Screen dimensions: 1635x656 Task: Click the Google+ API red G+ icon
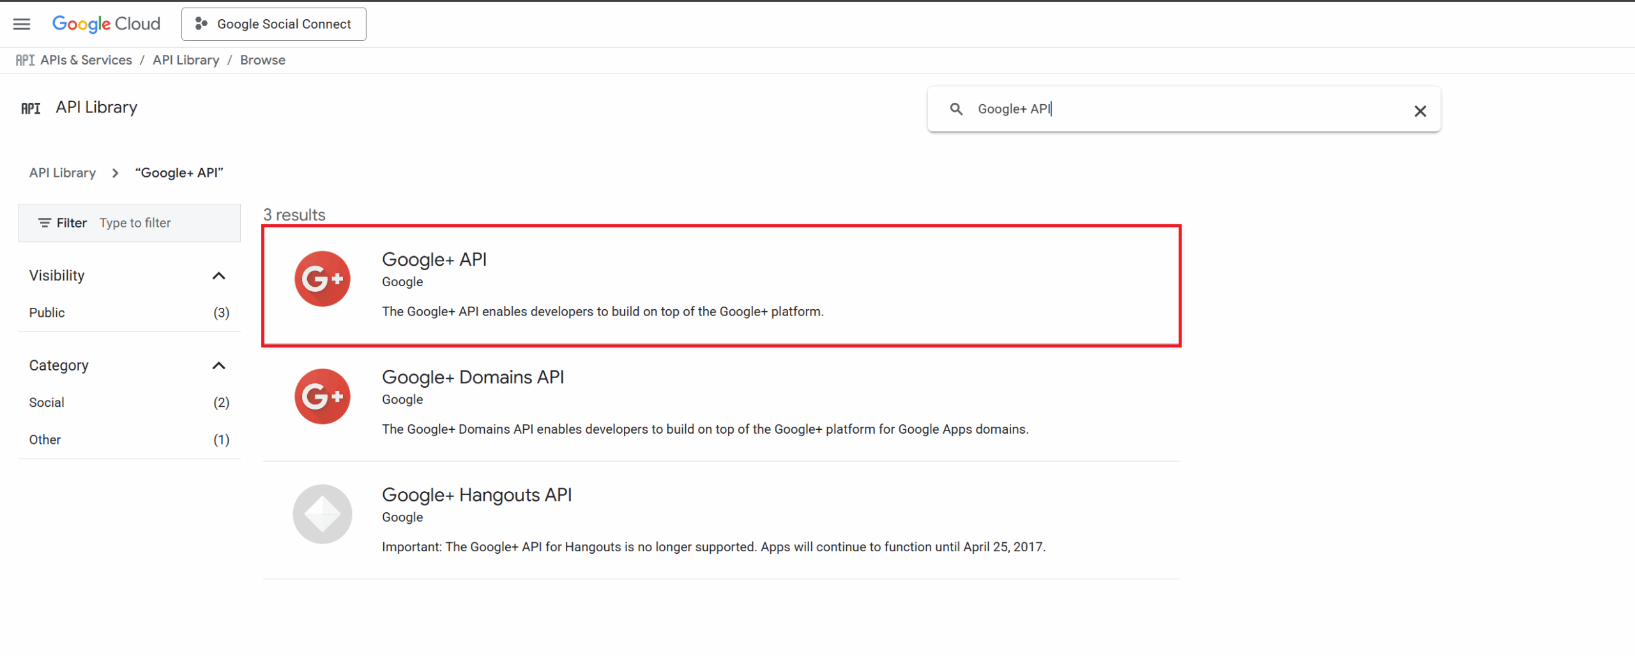tap(323, 278)
